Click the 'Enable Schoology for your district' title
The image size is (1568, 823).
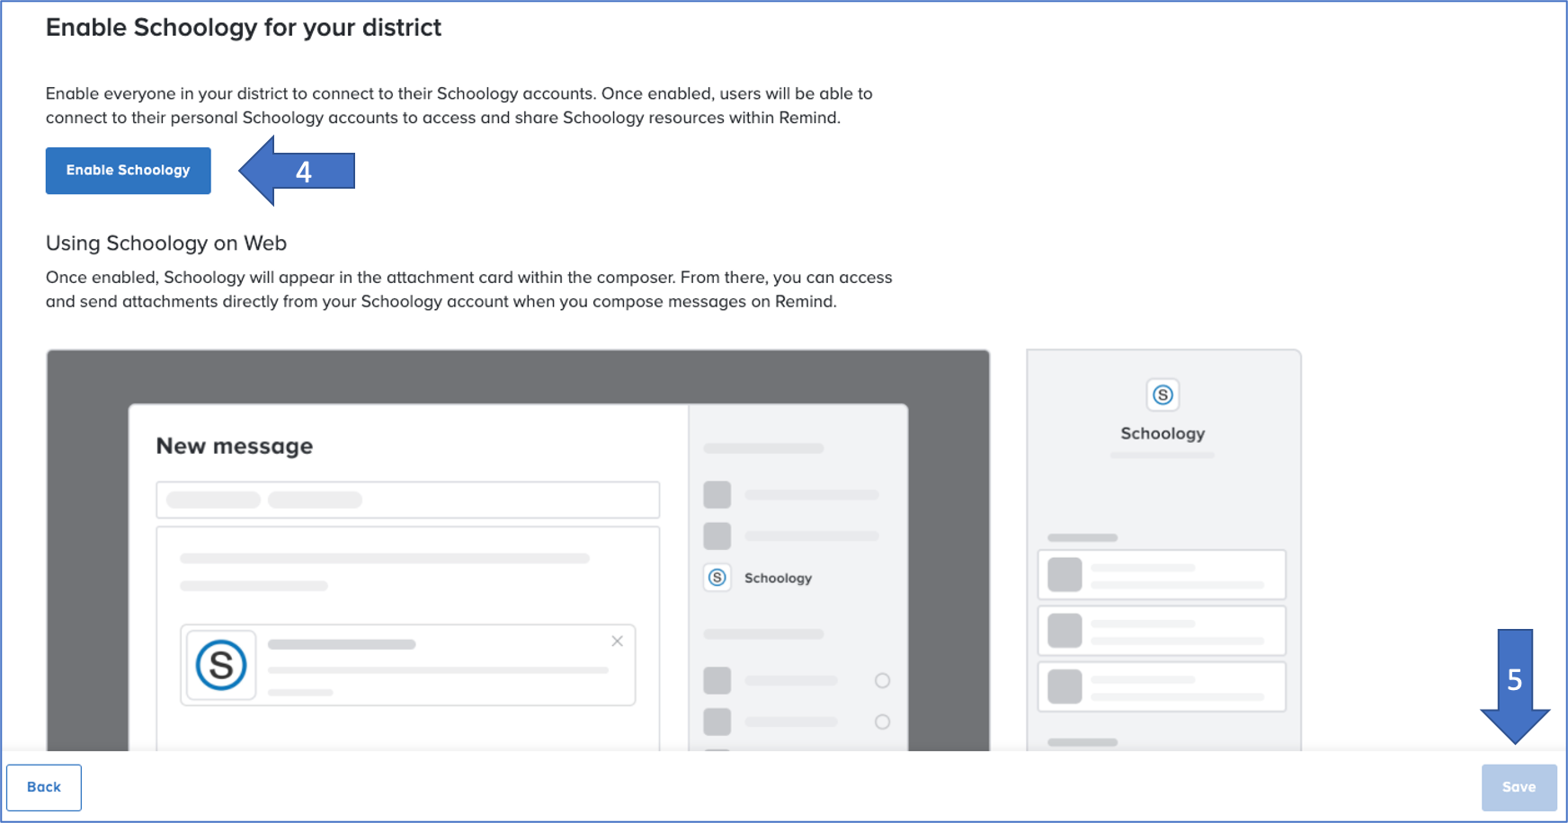click(x=244, y=28)
